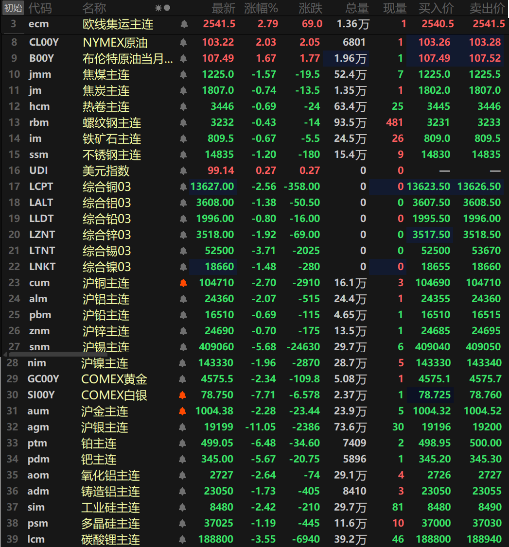Sort by the 名称 column header

[94, 8]
